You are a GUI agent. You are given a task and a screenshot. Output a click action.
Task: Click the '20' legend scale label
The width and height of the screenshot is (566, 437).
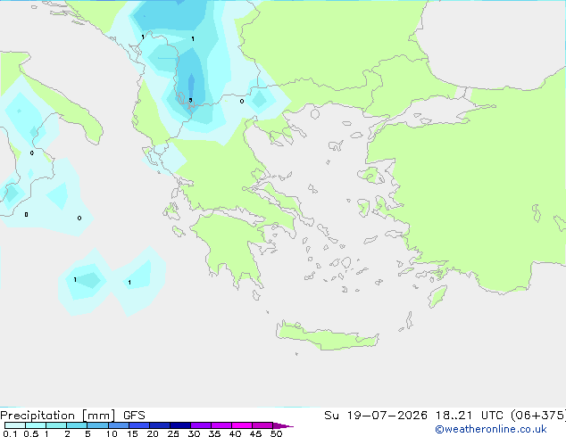click(x=153, y=433)
